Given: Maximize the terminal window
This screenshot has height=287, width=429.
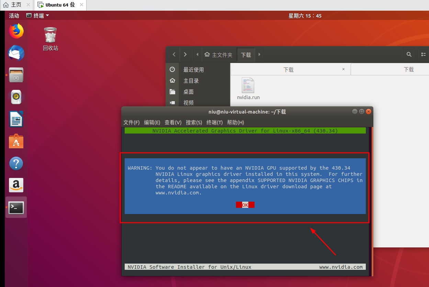Looking at the screenshot, I should 362,111.
